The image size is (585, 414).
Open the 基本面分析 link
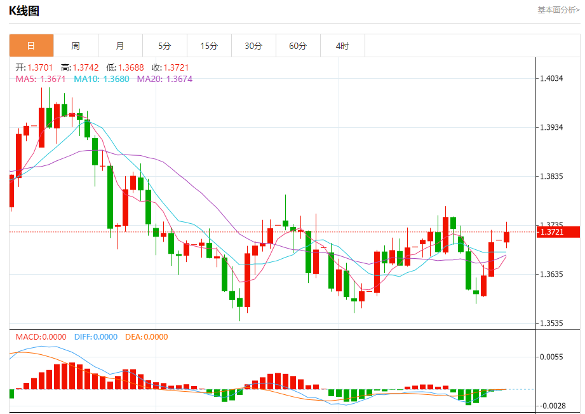[x=558, y=10]
